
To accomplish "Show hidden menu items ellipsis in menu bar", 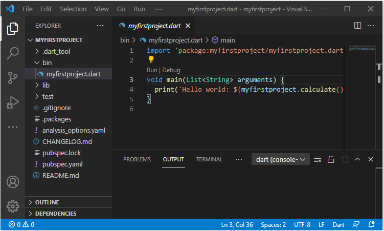I will 159,9.
